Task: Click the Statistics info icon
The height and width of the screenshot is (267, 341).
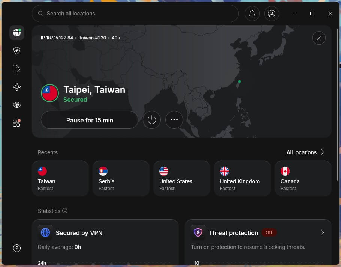Action: (65, 211)
